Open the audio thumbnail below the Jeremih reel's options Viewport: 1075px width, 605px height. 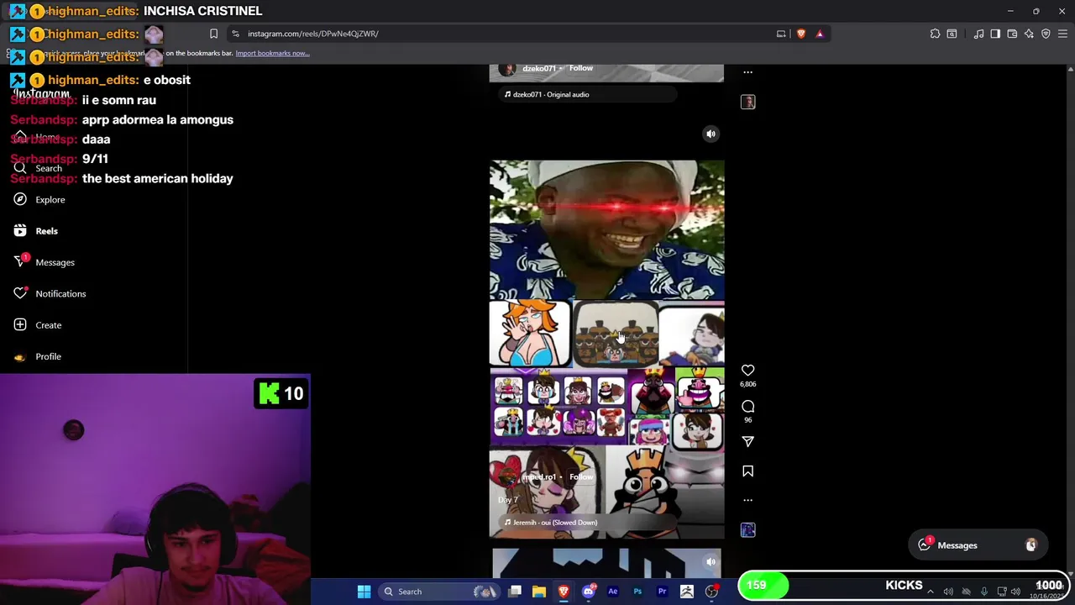747,529
